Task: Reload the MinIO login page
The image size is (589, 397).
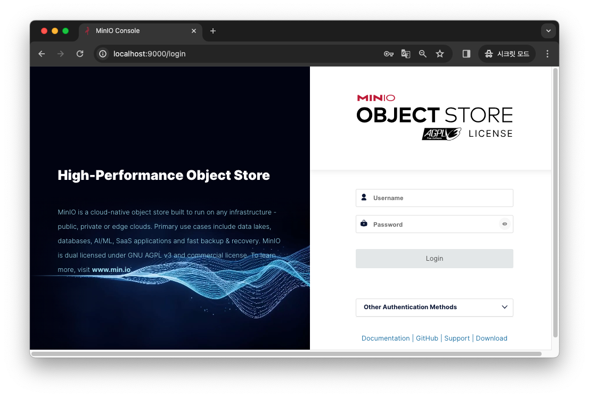Action: tap(80, 54)
